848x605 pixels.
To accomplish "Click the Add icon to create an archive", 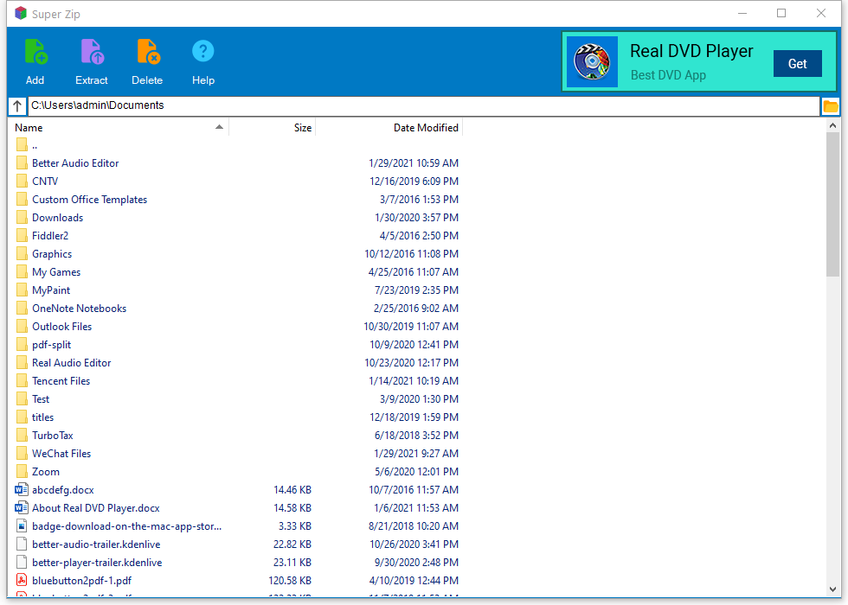I will [35, 52].
